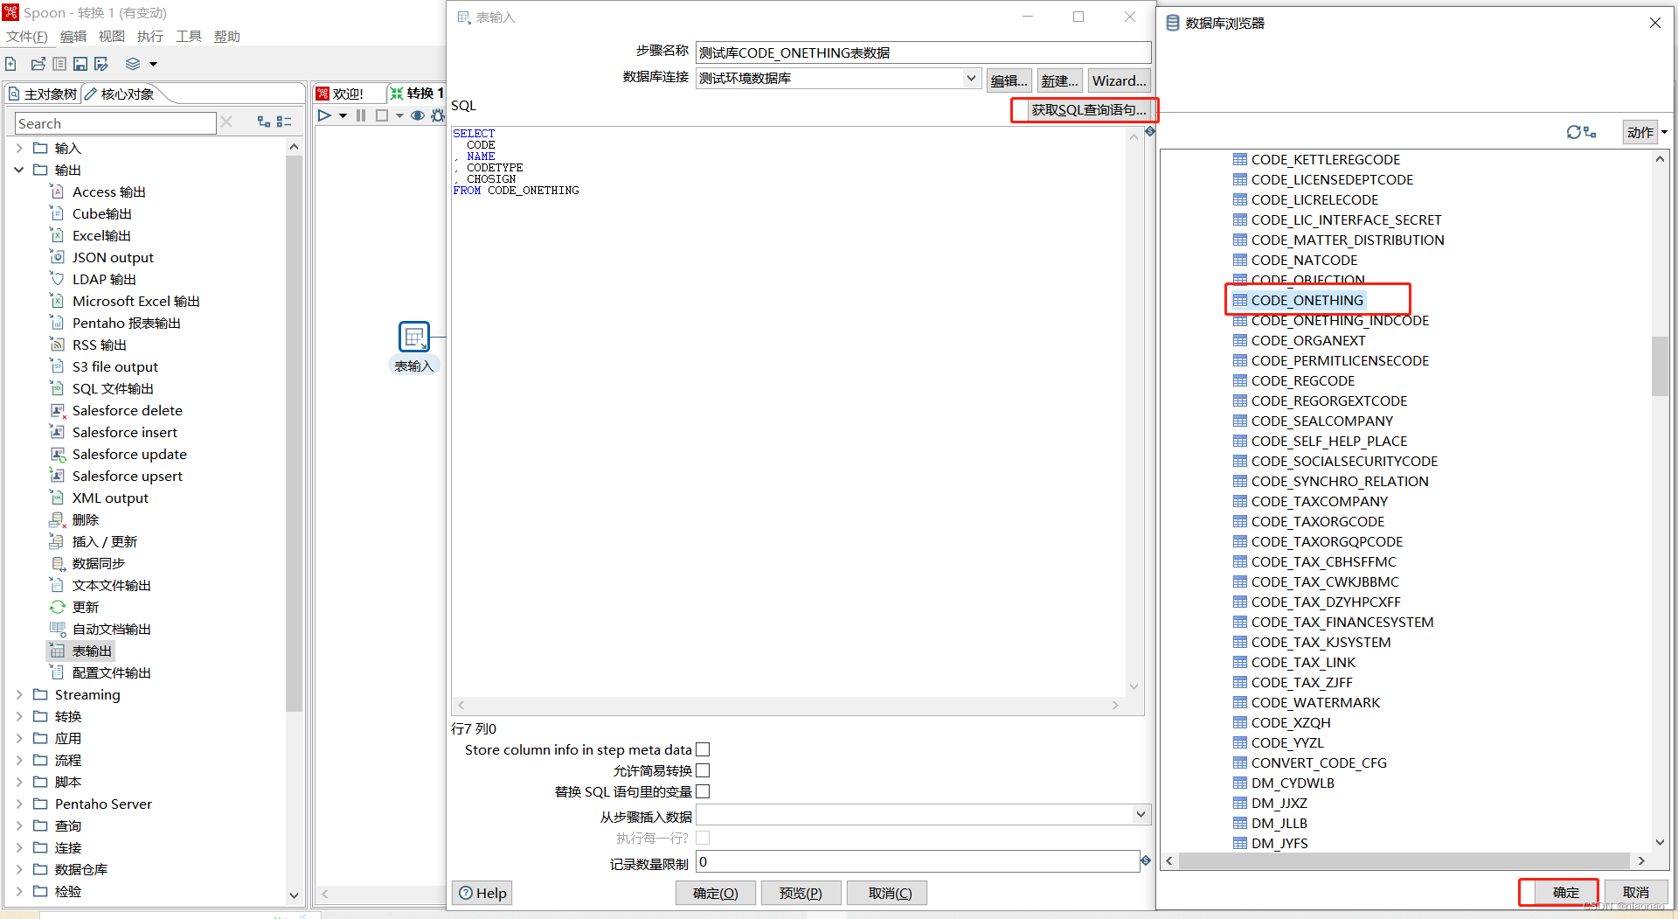Image resolution: width=1678 pixels, height=919 pixels.
Task: Click the expand tree icon beside search
Action: coord(264,122)
